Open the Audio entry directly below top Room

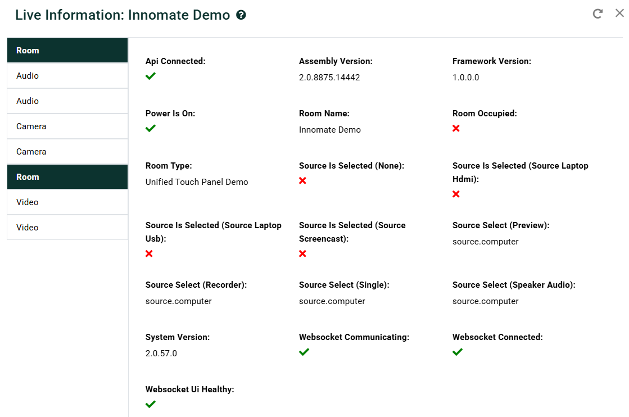click(67, 76)
